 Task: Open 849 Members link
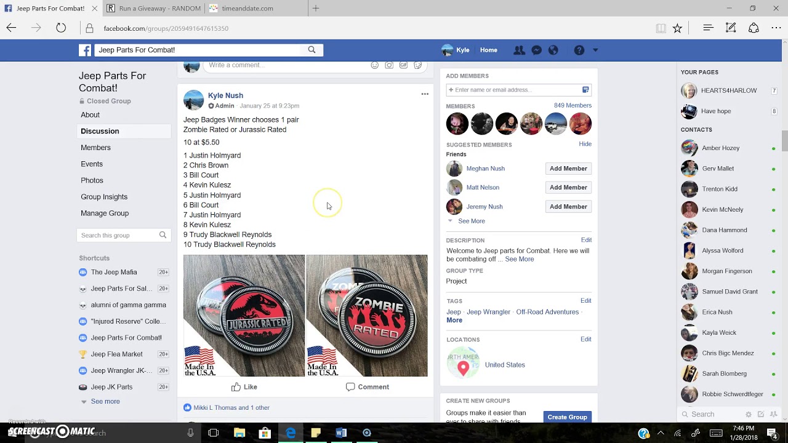[x=573, y=105]
